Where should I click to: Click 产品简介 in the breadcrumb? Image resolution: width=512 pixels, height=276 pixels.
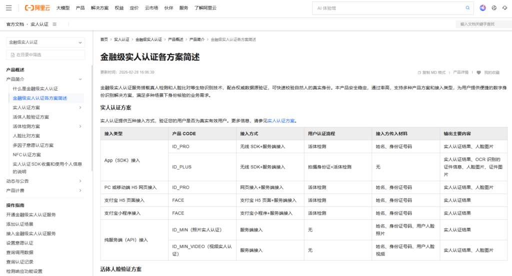click(x=197, y=40)
